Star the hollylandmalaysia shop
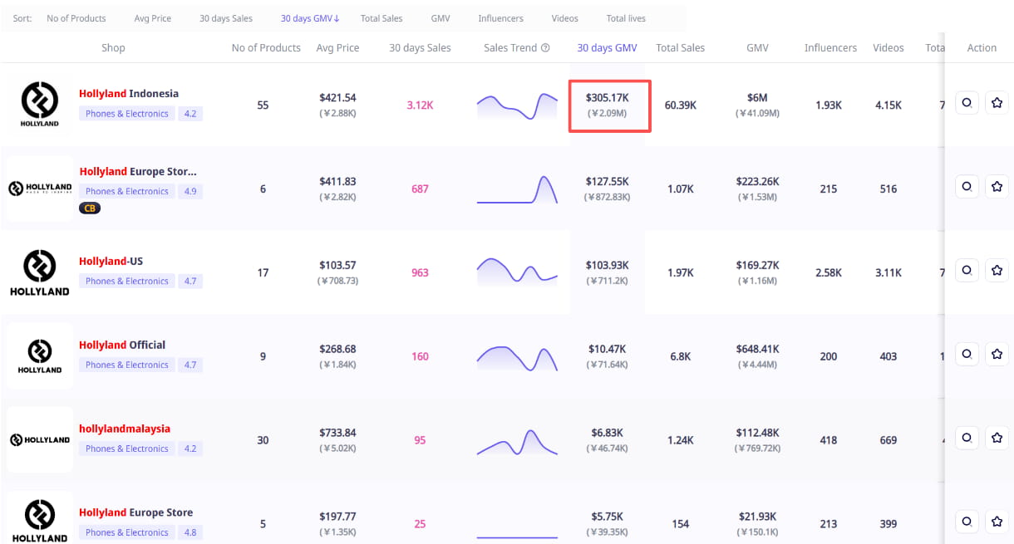 (997, 438)
